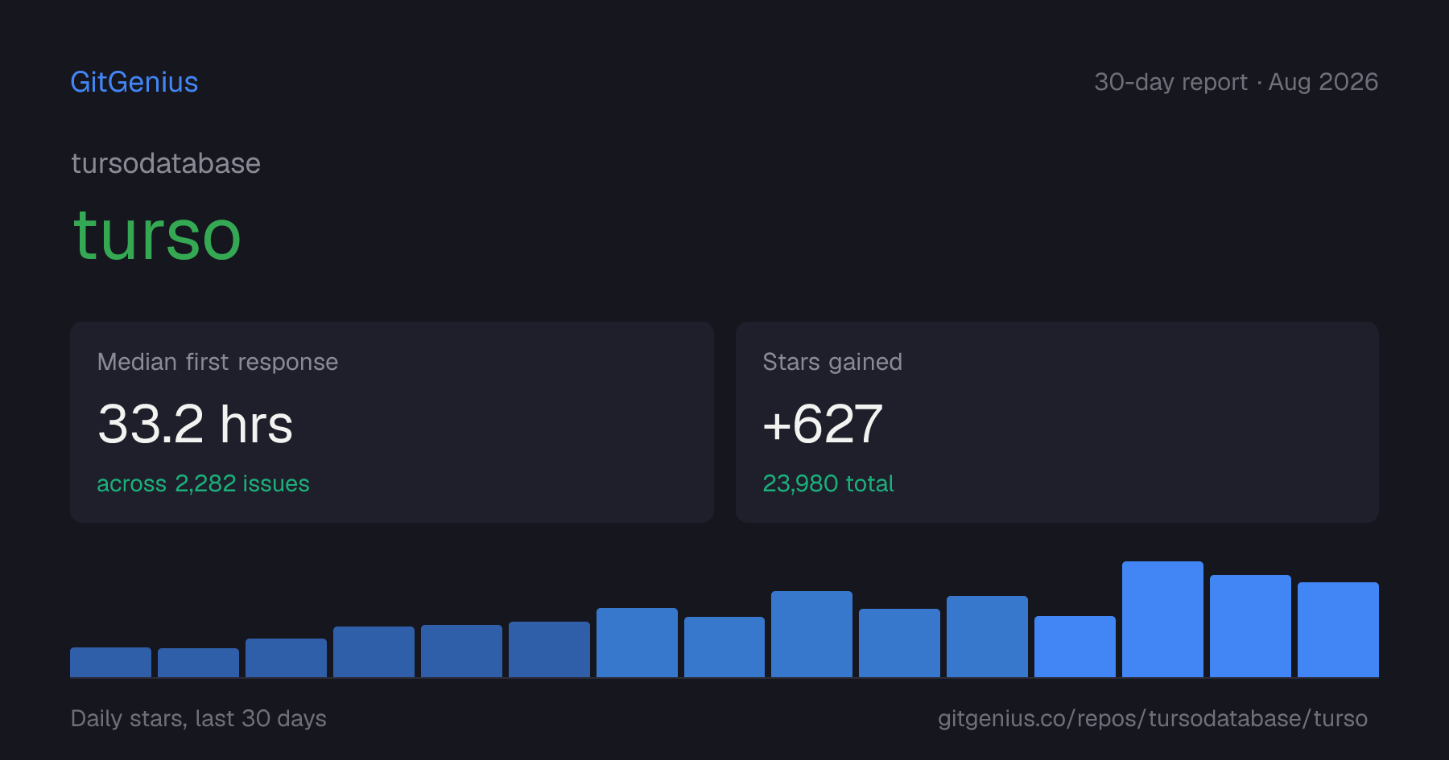Screen dimensions: 1449x760
Task: Click the 33.2 hrs value
Action: point(196,424)
